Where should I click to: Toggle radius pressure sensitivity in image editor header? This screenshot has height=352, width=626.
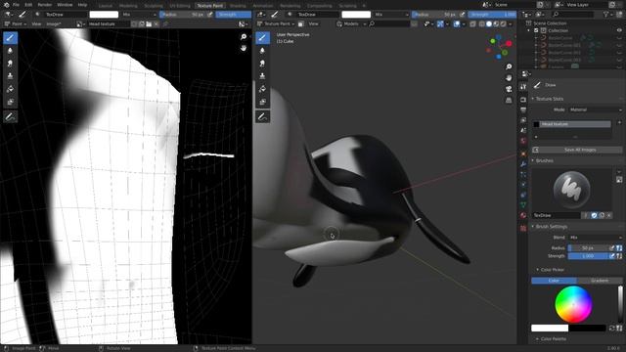point(210,15)
